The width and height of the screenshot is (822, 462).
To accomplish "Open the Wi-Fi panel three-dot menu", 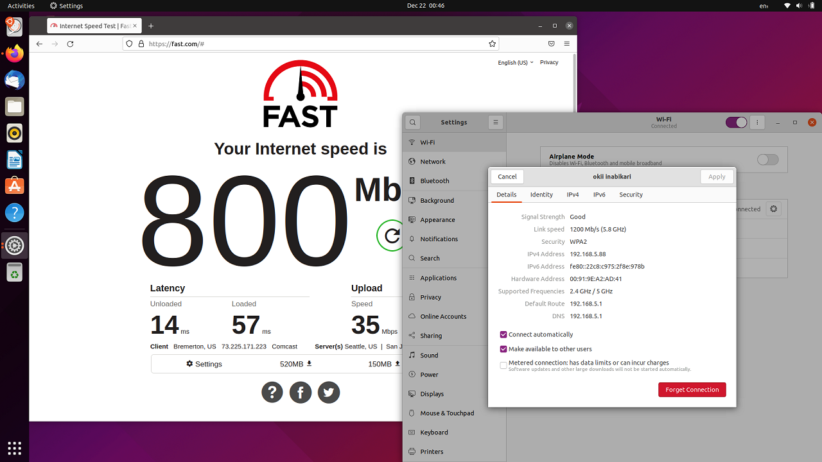I will (758, 122).
